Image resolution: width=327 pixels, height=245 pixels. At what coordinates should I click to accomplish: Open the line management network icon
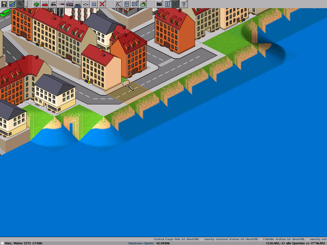click(x=118, y=4)
